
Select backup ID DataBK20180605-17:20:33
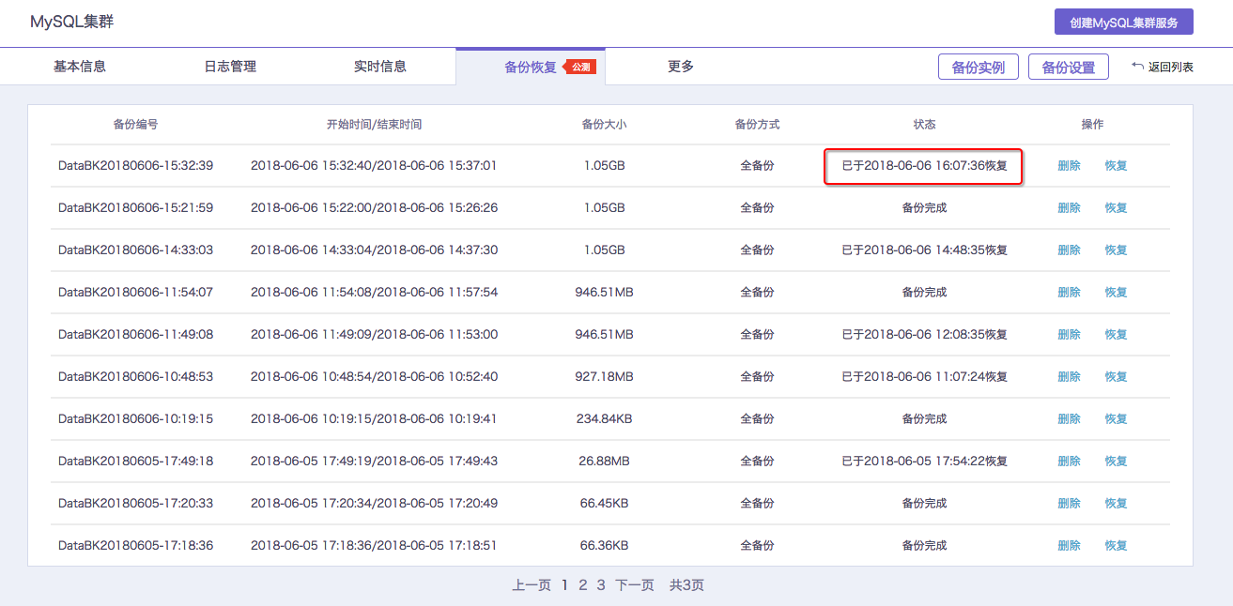135,504
